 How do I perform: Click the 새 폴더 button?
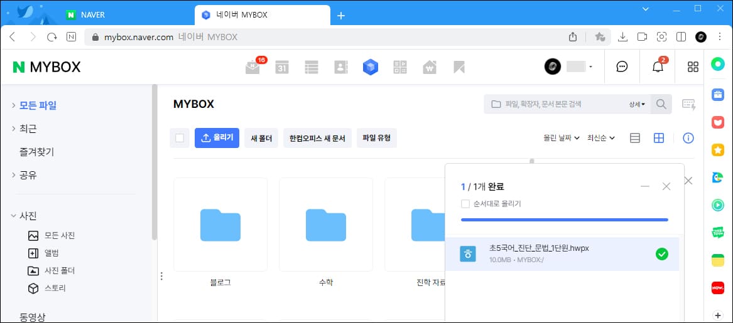(x=261, y=138)
